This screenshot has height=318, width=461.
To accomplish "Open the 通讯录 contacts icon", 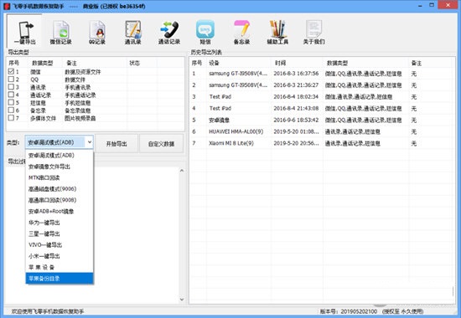I will tap(133, 33).
